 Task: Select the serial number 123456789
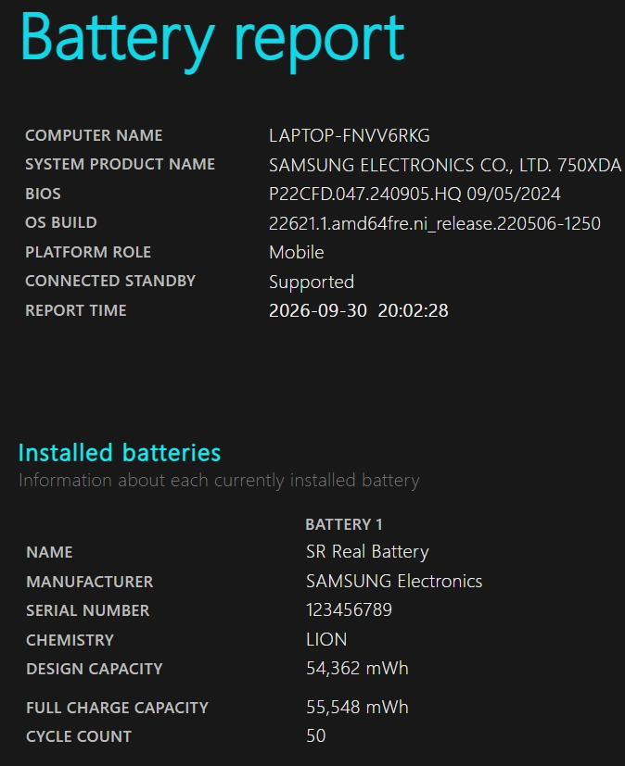(x=349, y=610)
